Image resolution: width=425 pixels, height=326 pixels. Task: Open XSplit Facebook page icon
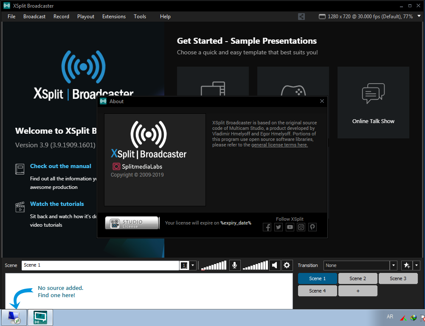[267, 227]
